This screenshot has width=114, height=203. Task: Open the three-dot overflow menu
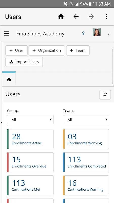click(x=106, y=16)
